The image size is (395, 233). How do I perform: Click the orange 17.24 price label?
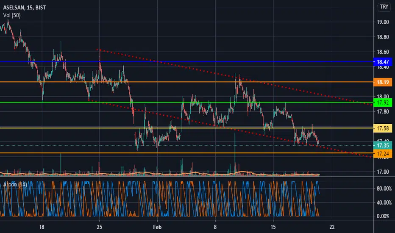pyautogui.click(x=383, y=153)
